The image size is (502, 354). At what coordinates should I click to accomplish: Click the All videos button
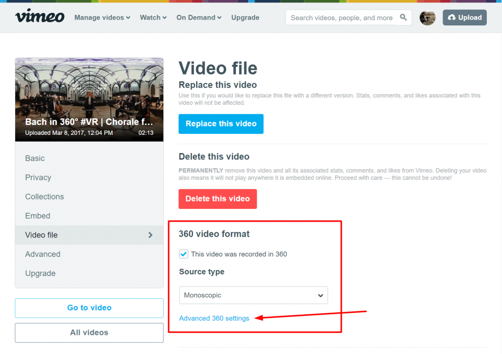(89, 332)
